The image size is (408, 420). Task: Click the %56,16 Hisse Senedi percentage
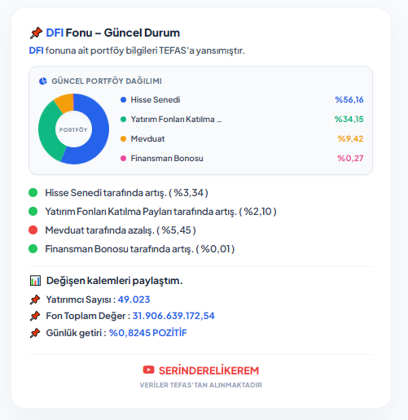(349, 100)
